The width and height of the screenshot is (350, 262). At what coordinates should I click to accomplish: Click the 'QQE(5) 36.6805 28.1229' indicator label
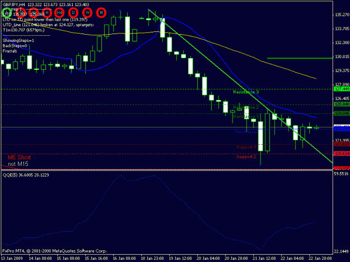[x=26, y=175]
